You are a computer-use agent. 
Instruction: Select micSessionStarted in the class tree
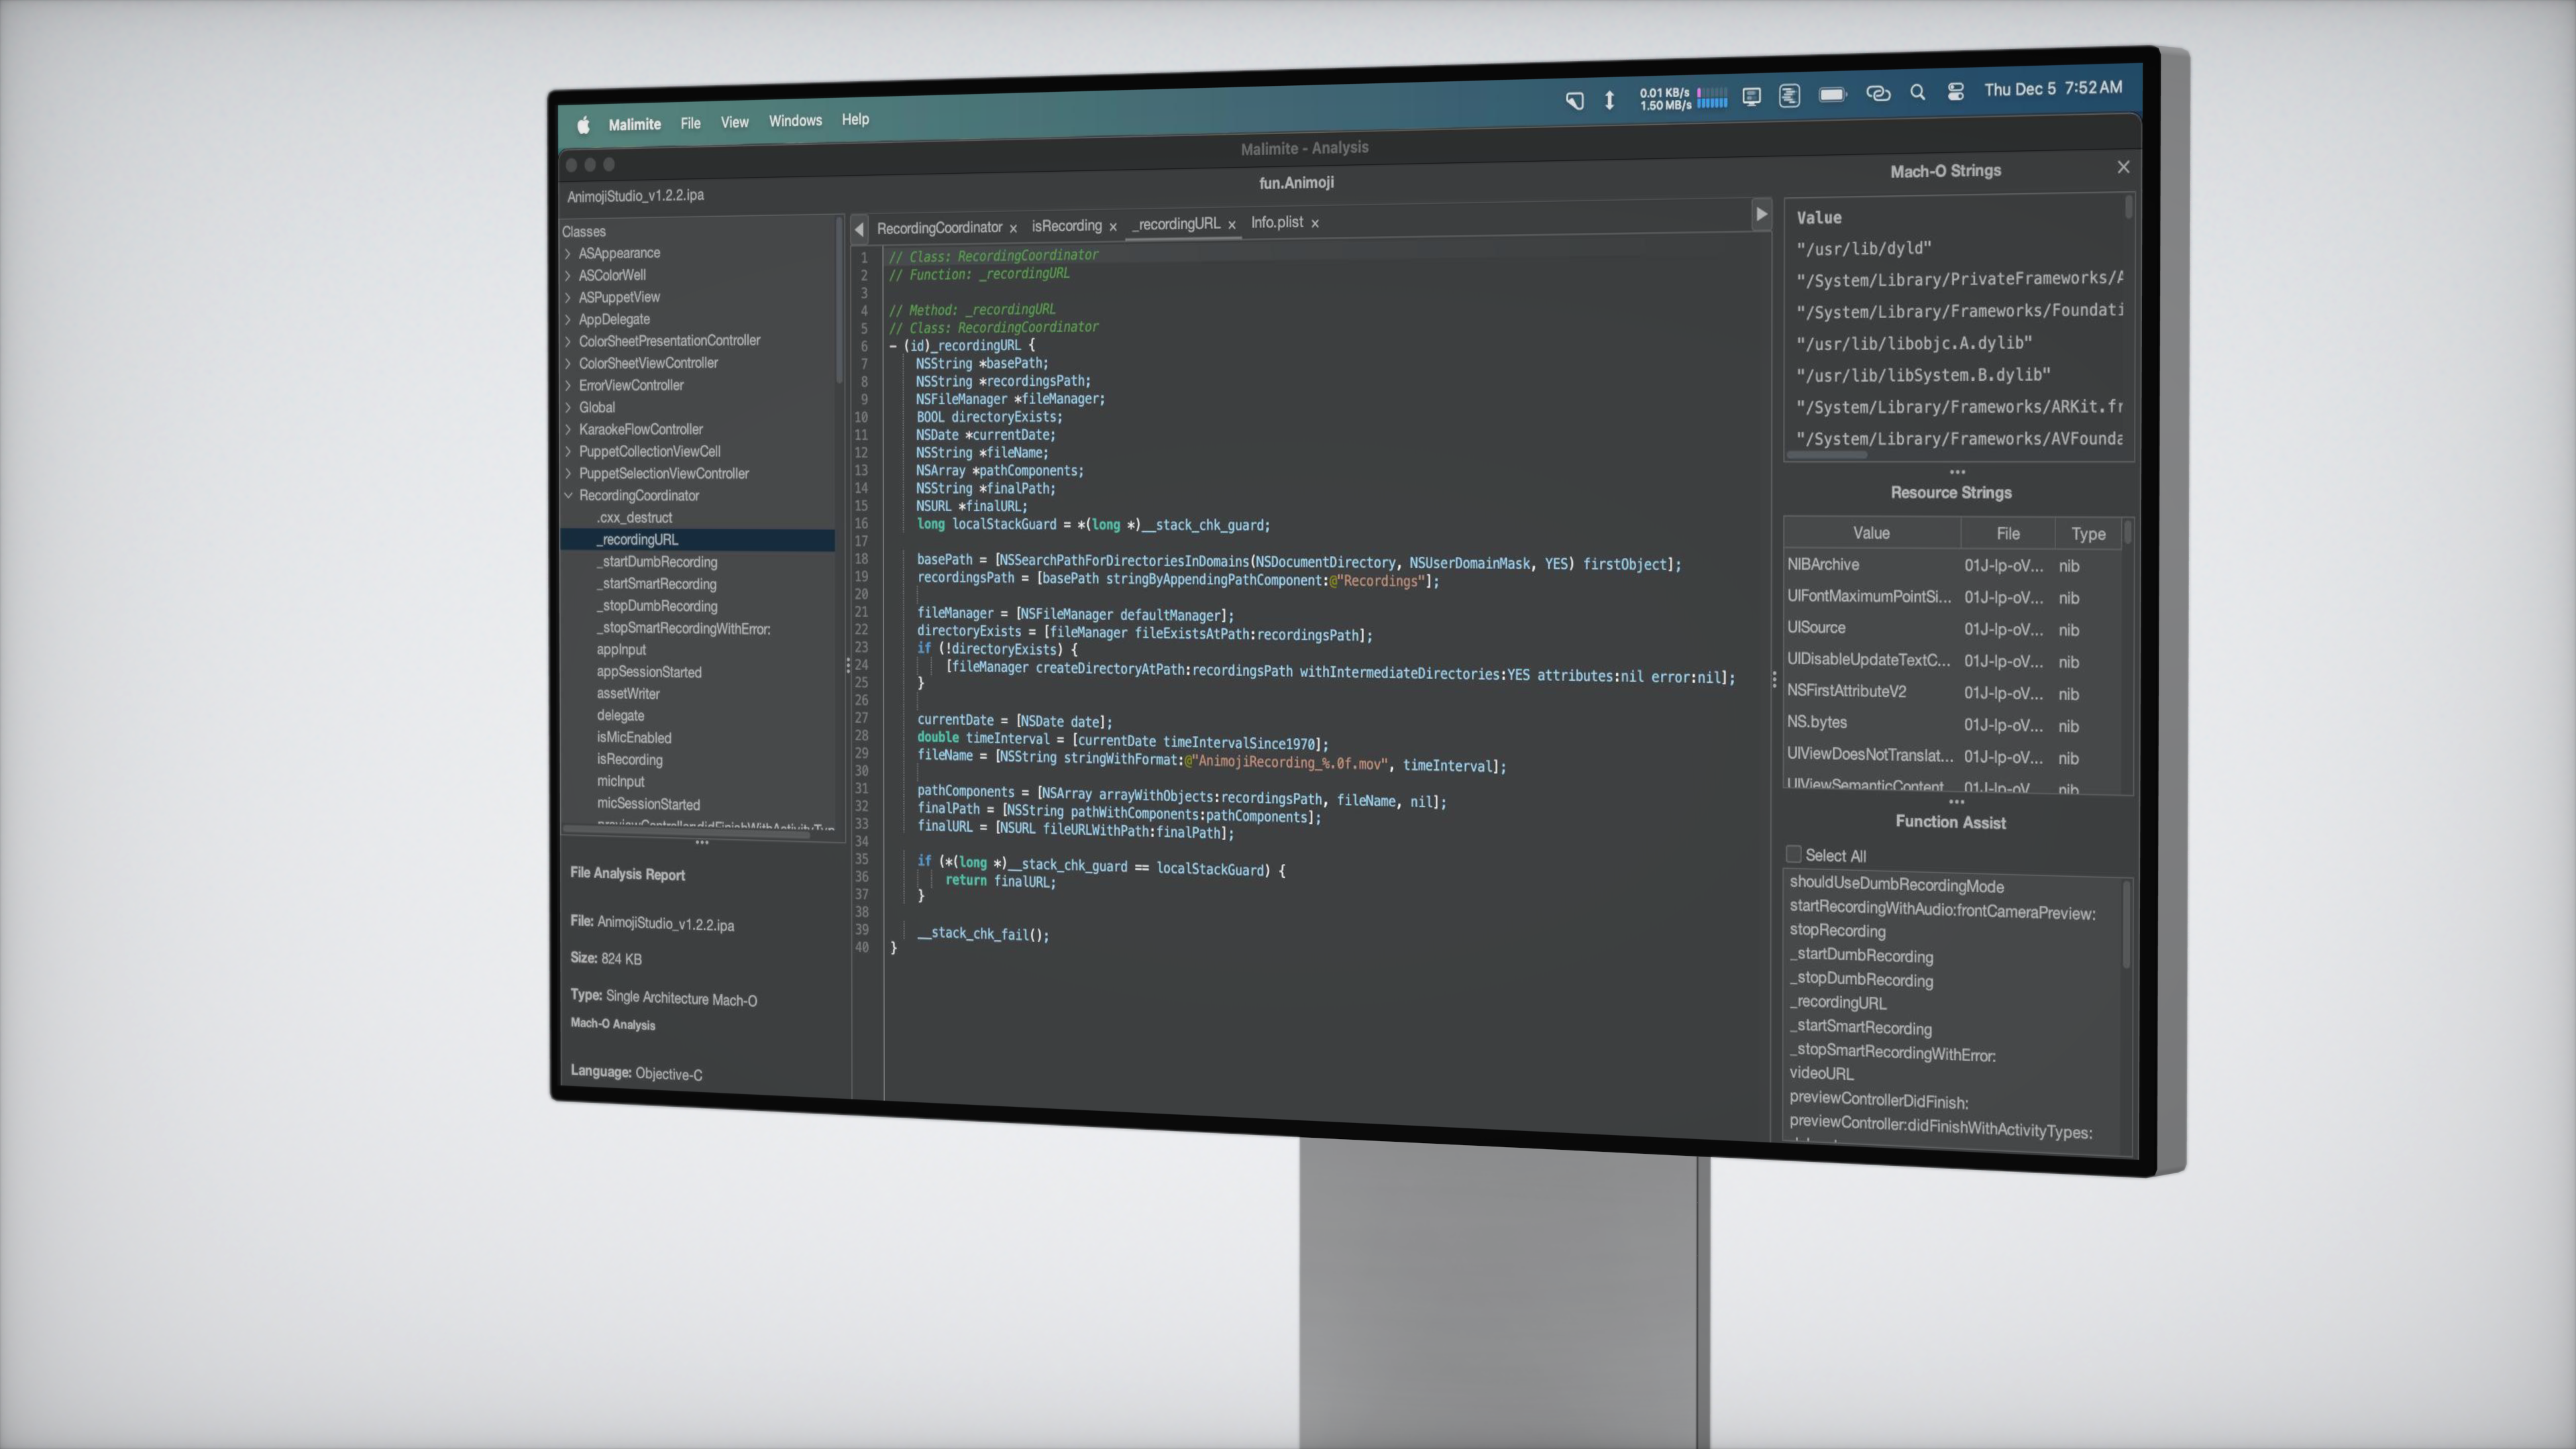point(648,804)
